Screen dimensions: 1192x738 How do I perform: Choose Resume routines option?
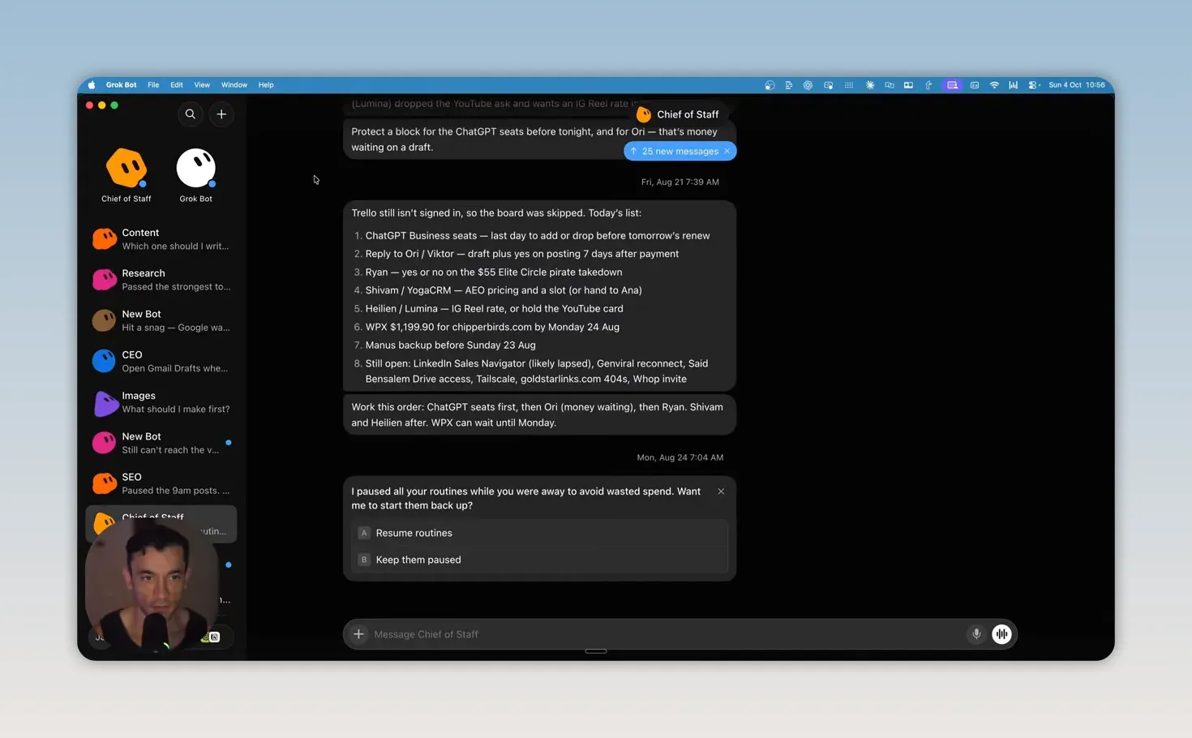pos(540,533)
